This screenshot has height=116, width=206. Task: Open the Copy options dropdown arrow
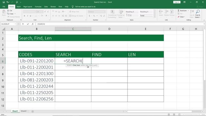tap(15, 14)
